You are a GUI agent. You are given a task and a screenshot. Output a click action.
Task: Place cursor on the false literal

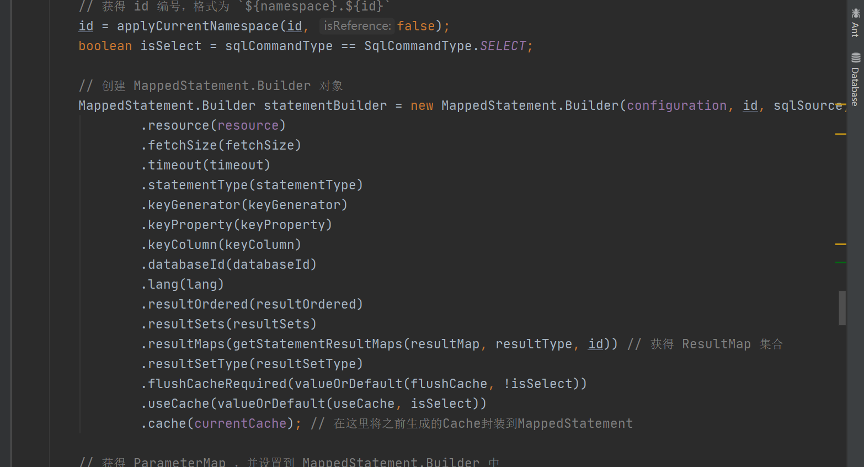point(416,26)
